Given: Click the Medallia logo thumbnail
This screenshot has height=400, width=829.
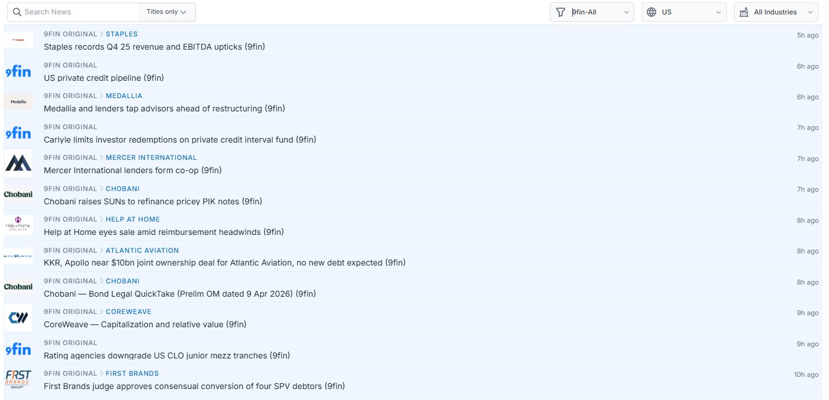Looking at the screenshot, I should (x=18, y=102).
